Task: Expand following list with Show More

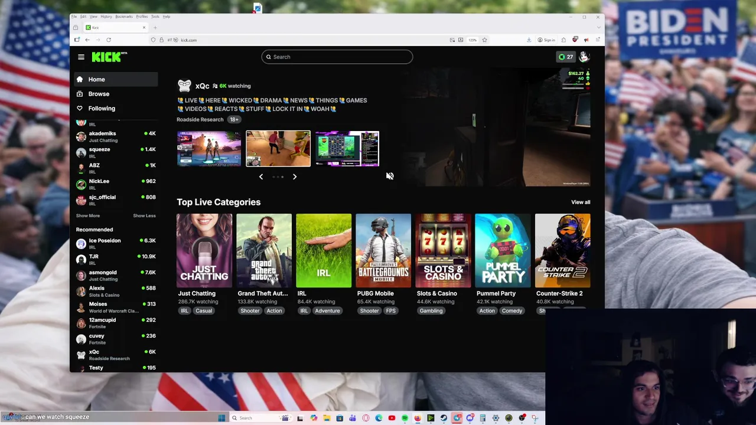Action: tap(87, 215)
